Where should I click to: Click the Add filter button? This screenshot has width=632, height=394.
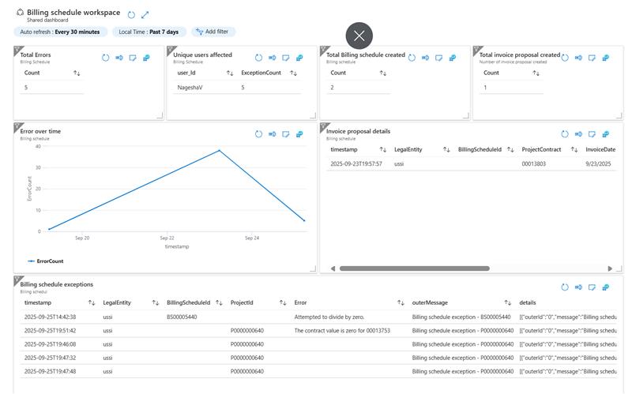tap(213, 32)
